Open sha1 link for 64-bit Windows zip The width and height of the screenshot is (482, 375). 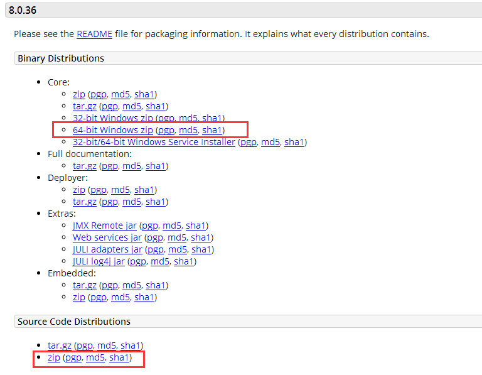(212, 130)
